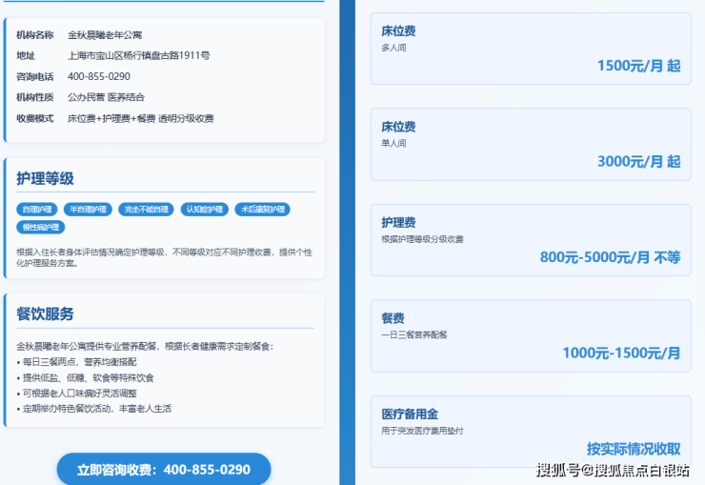Click the 多人间 subtitle

tap(393, 48)
